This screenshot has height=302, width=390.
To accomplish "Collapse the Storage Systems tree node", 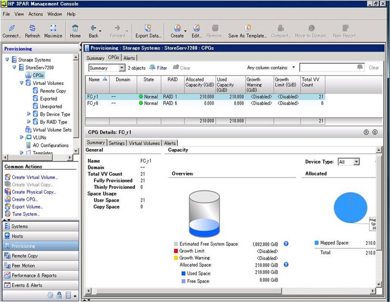I will point(7,60).
